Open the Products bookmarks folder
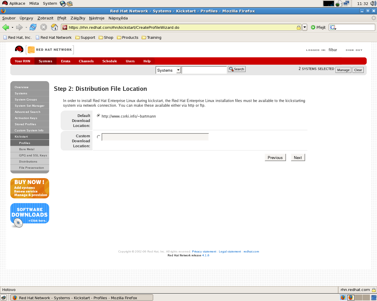Image resolution: width=377 pixels, height=301 pixels. tap(128, 38)
